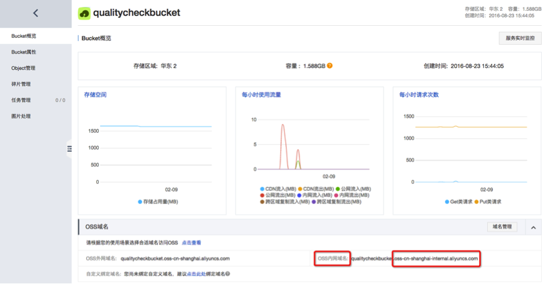
Task: Toggle the Put类请求 legend series
Action: tap(488, 202)
